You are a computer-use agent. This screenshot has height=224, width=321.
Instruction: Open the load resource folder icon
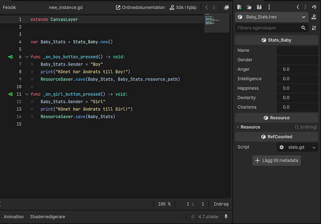[249, 7]
